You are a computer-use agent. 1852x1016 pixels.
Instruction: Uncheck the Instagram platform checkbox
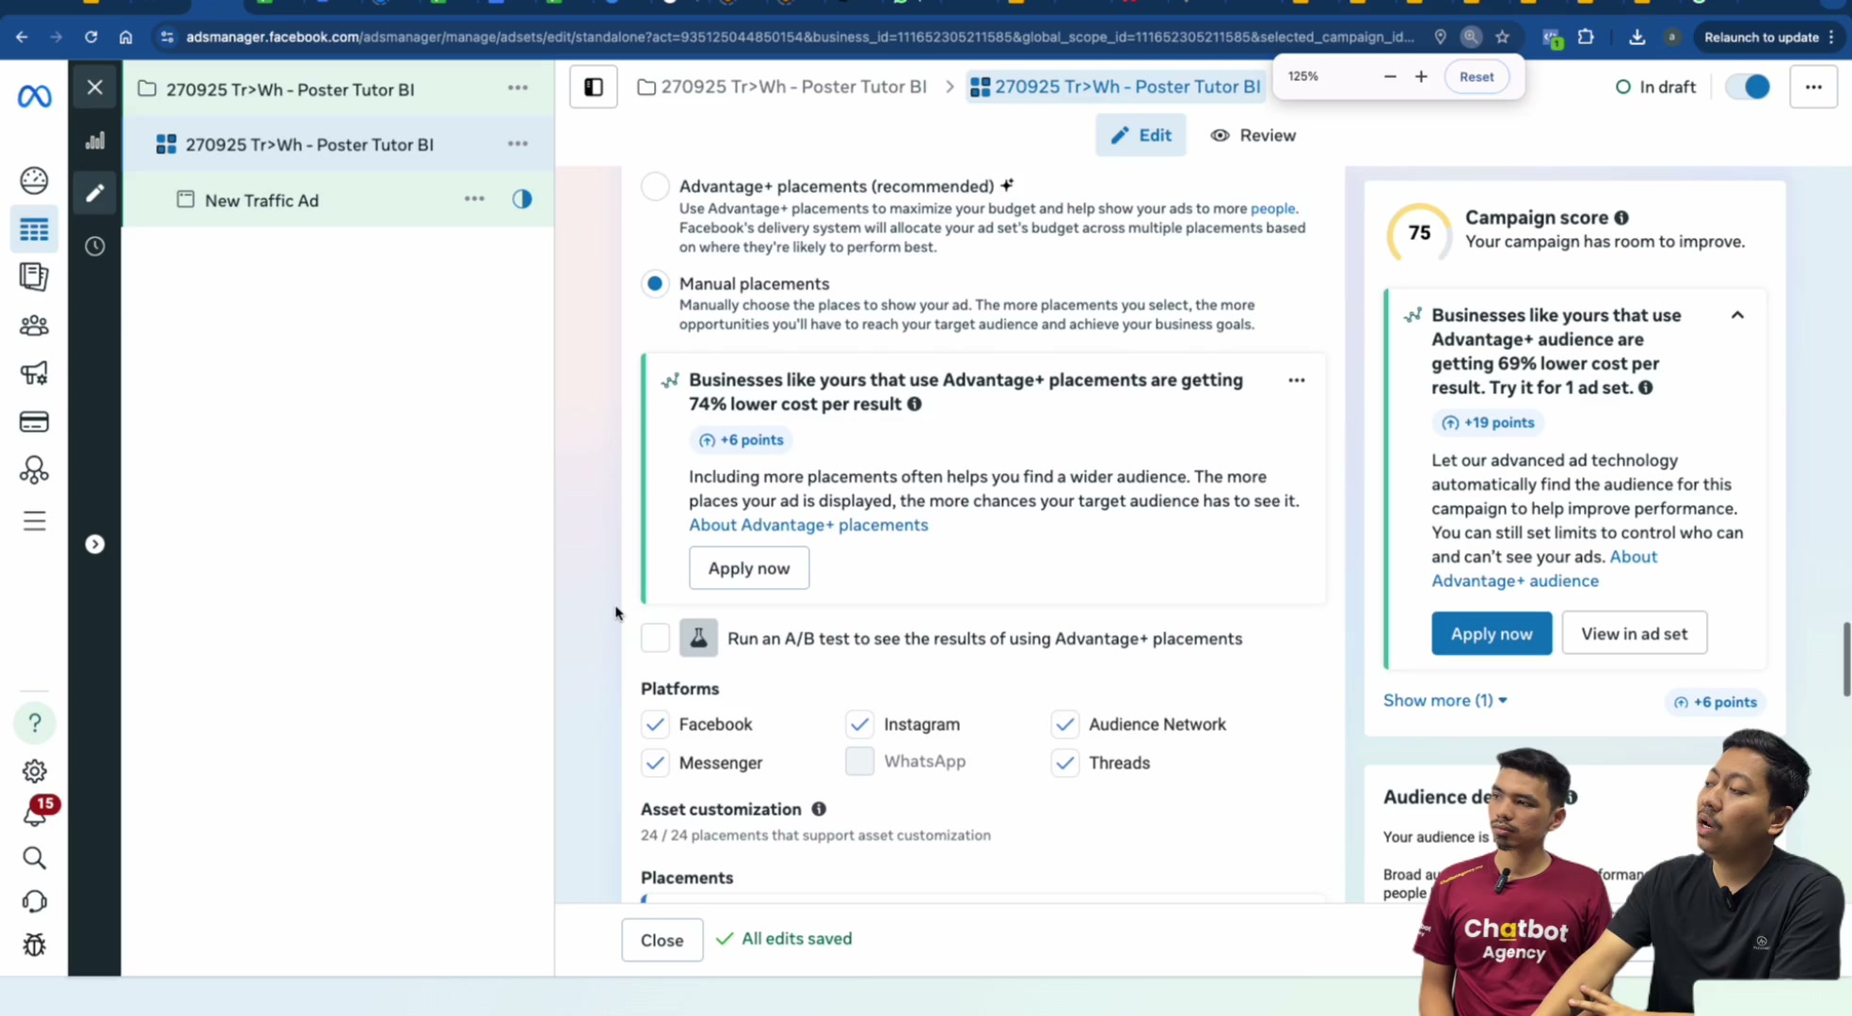(859, 724)
